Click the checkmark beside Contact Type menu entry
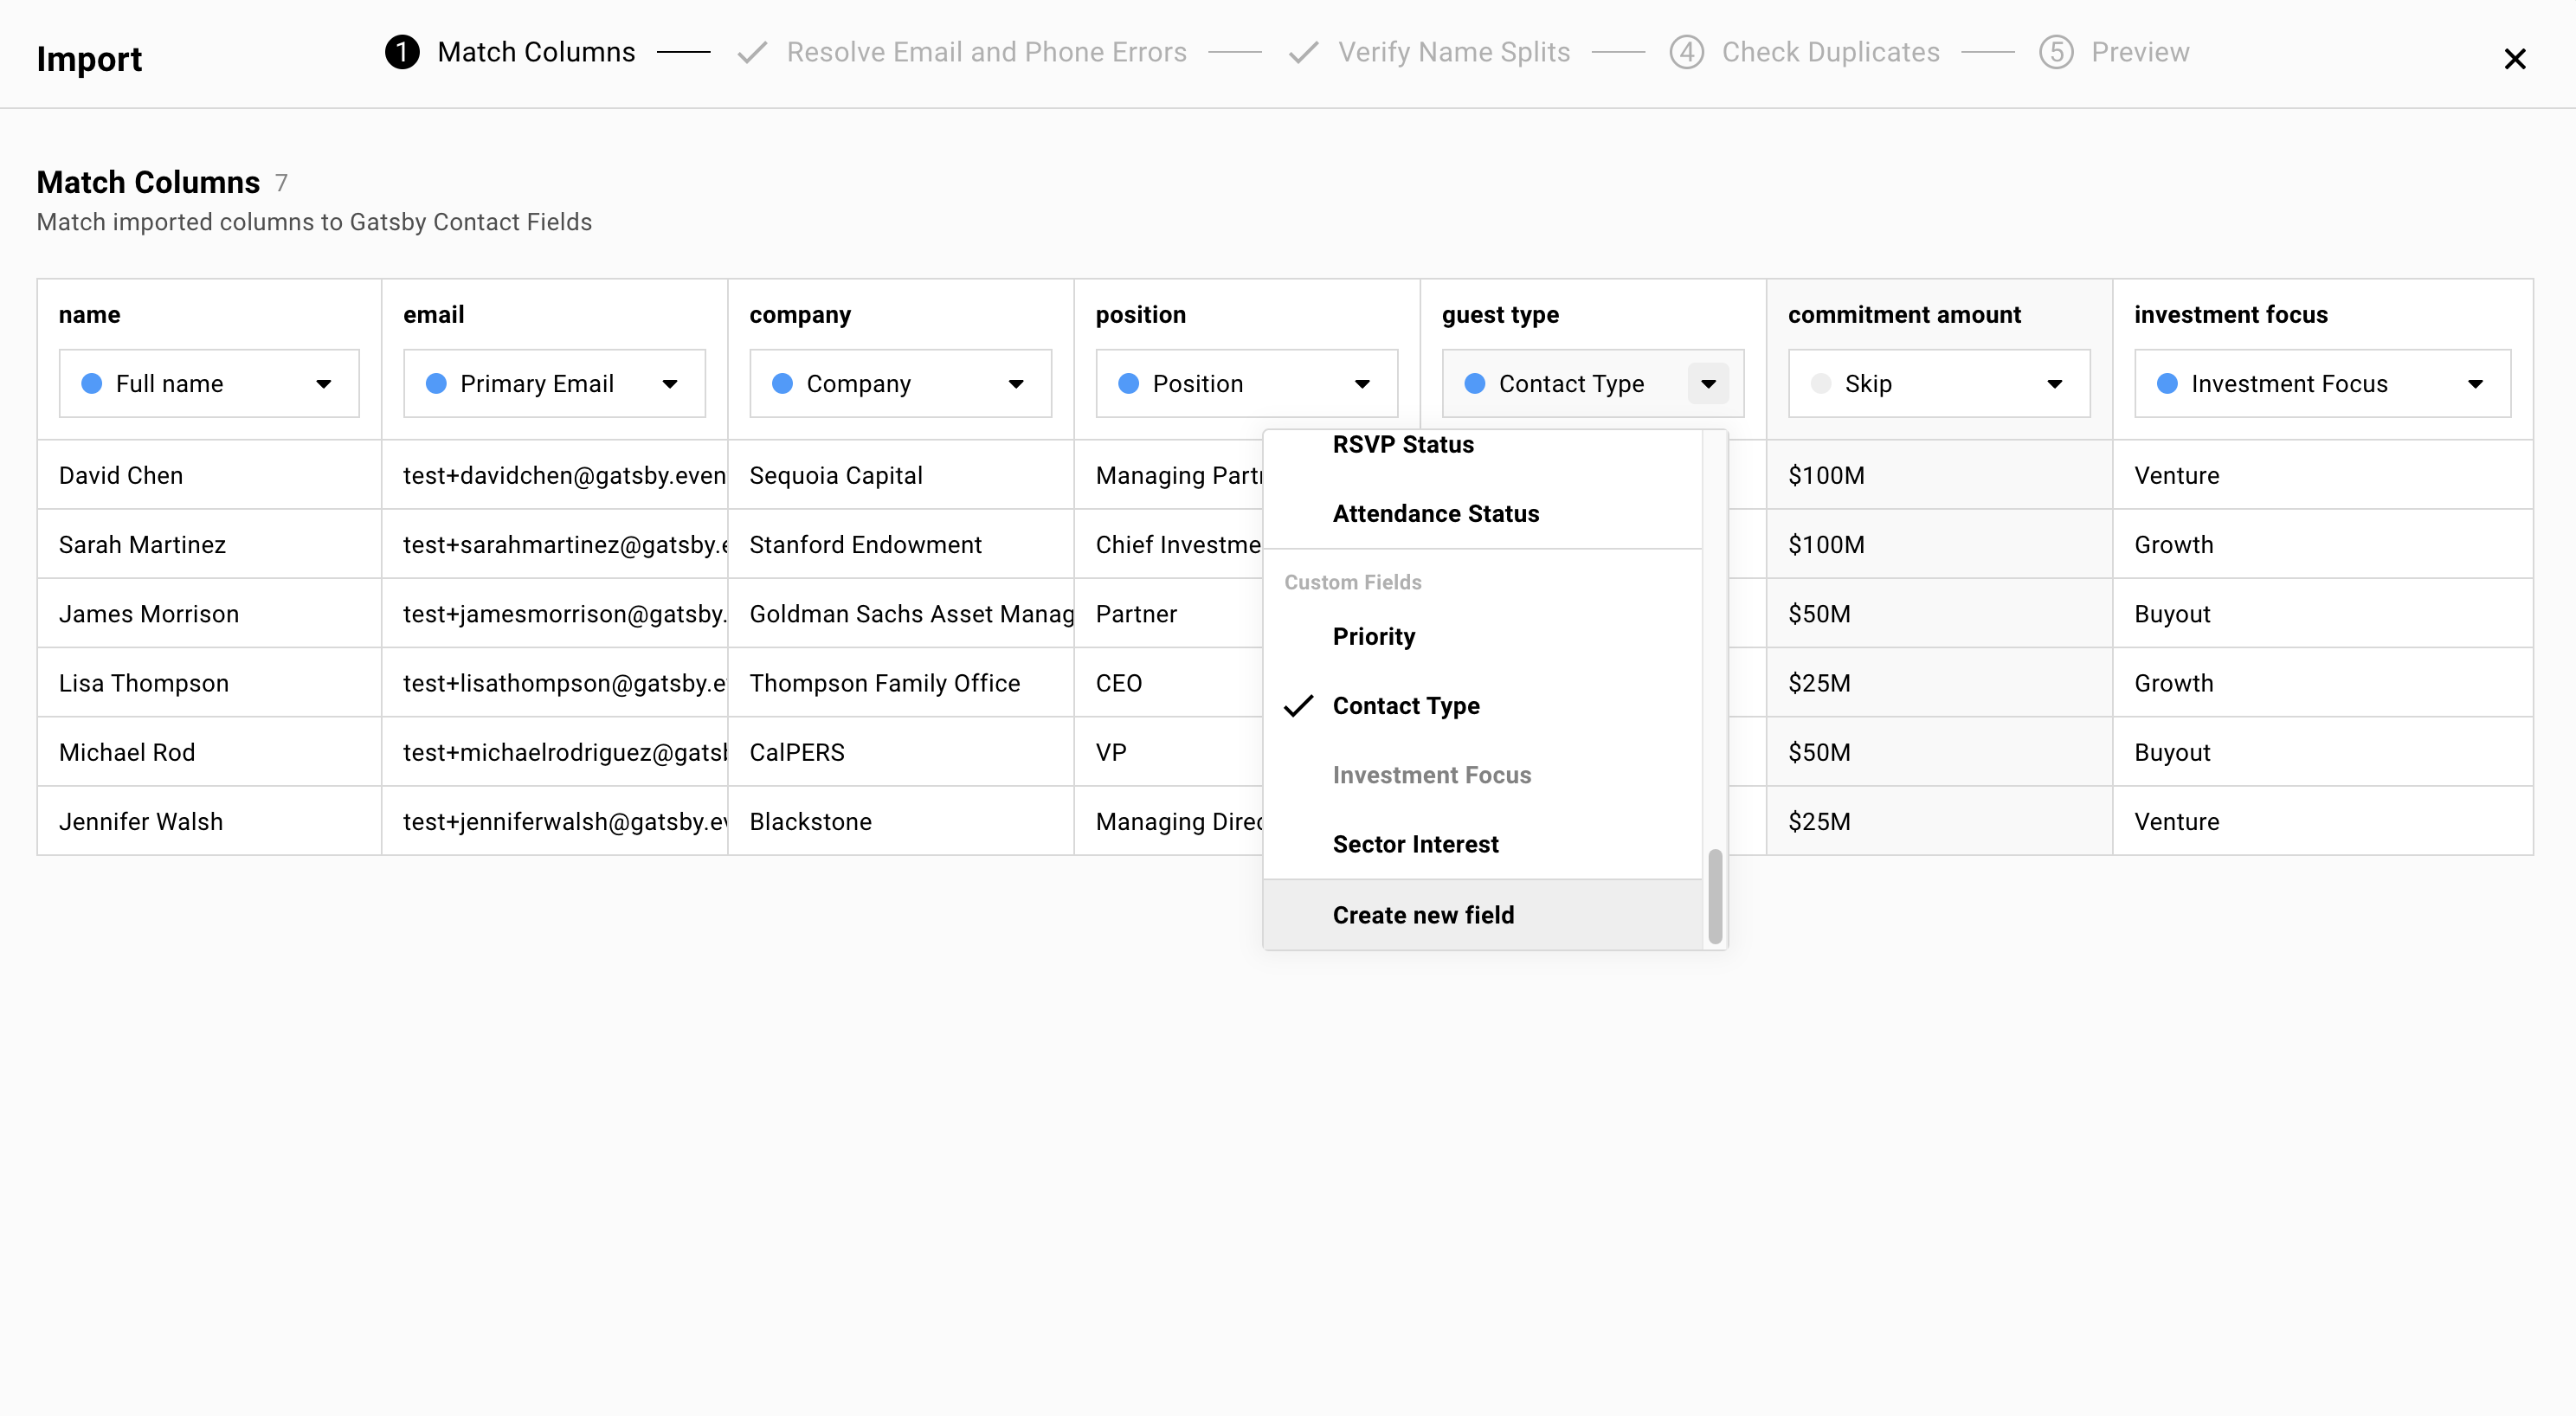This screenshot has height=1416, width=2576. click(x=1298, y=705)
